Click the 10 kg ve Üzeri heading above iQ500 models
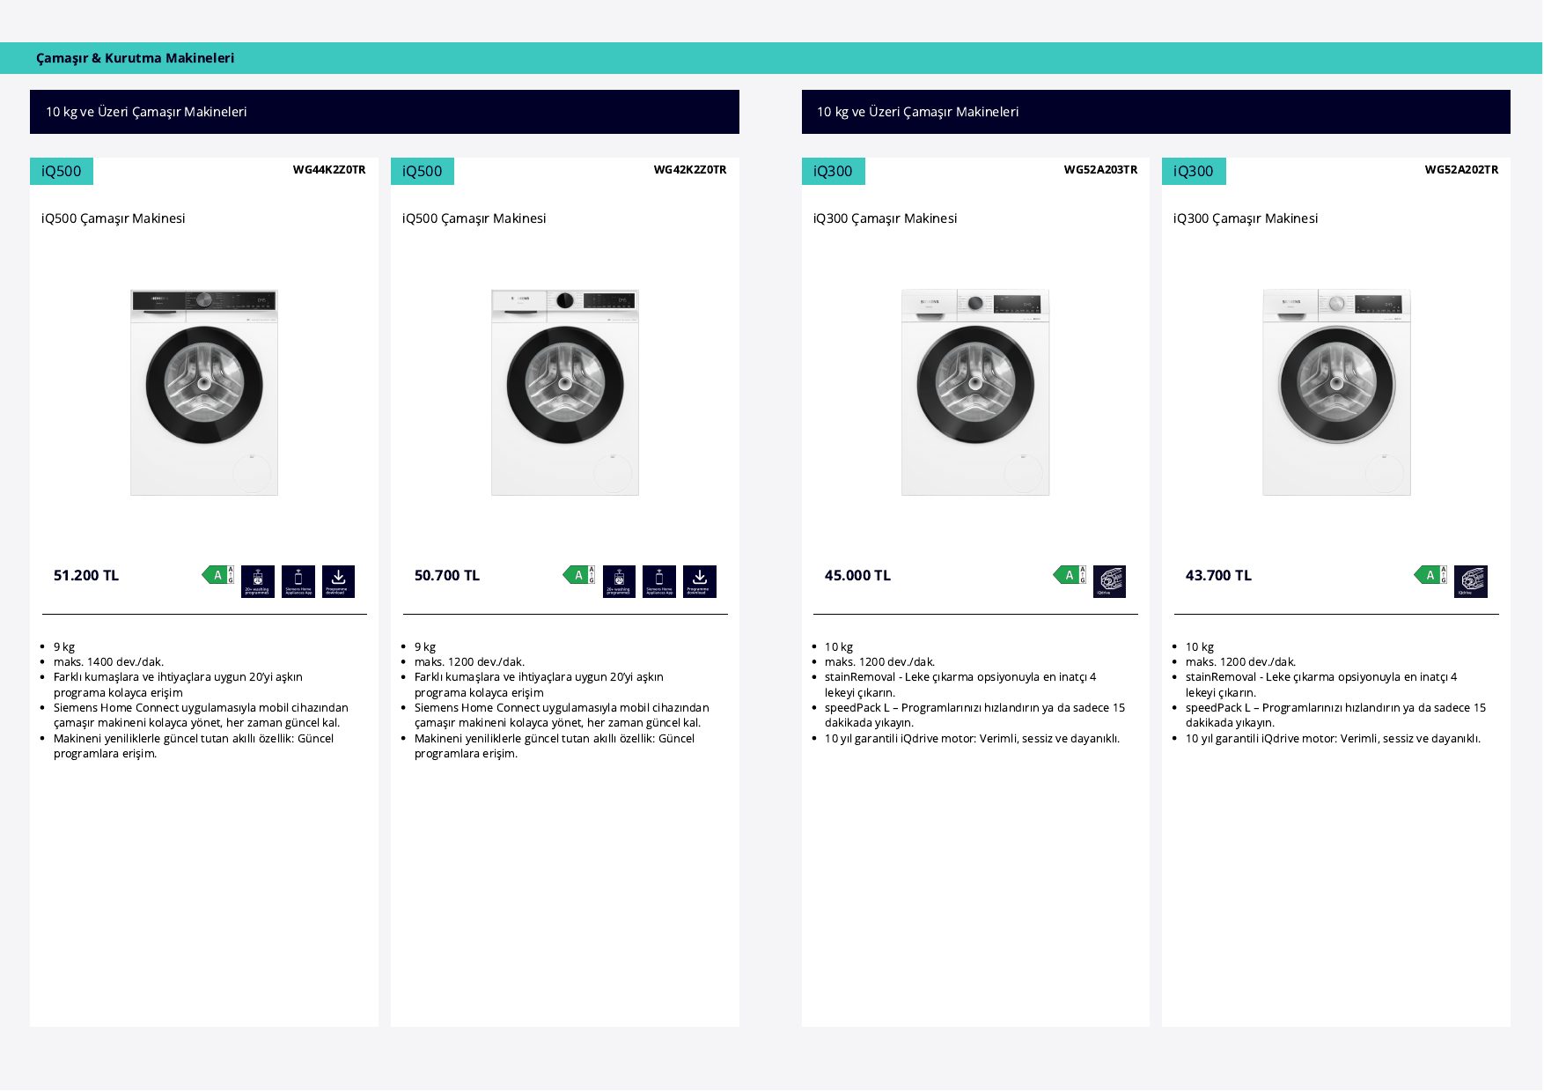The width and height of the screenshot is (1544, 1092). click(146, 112)
